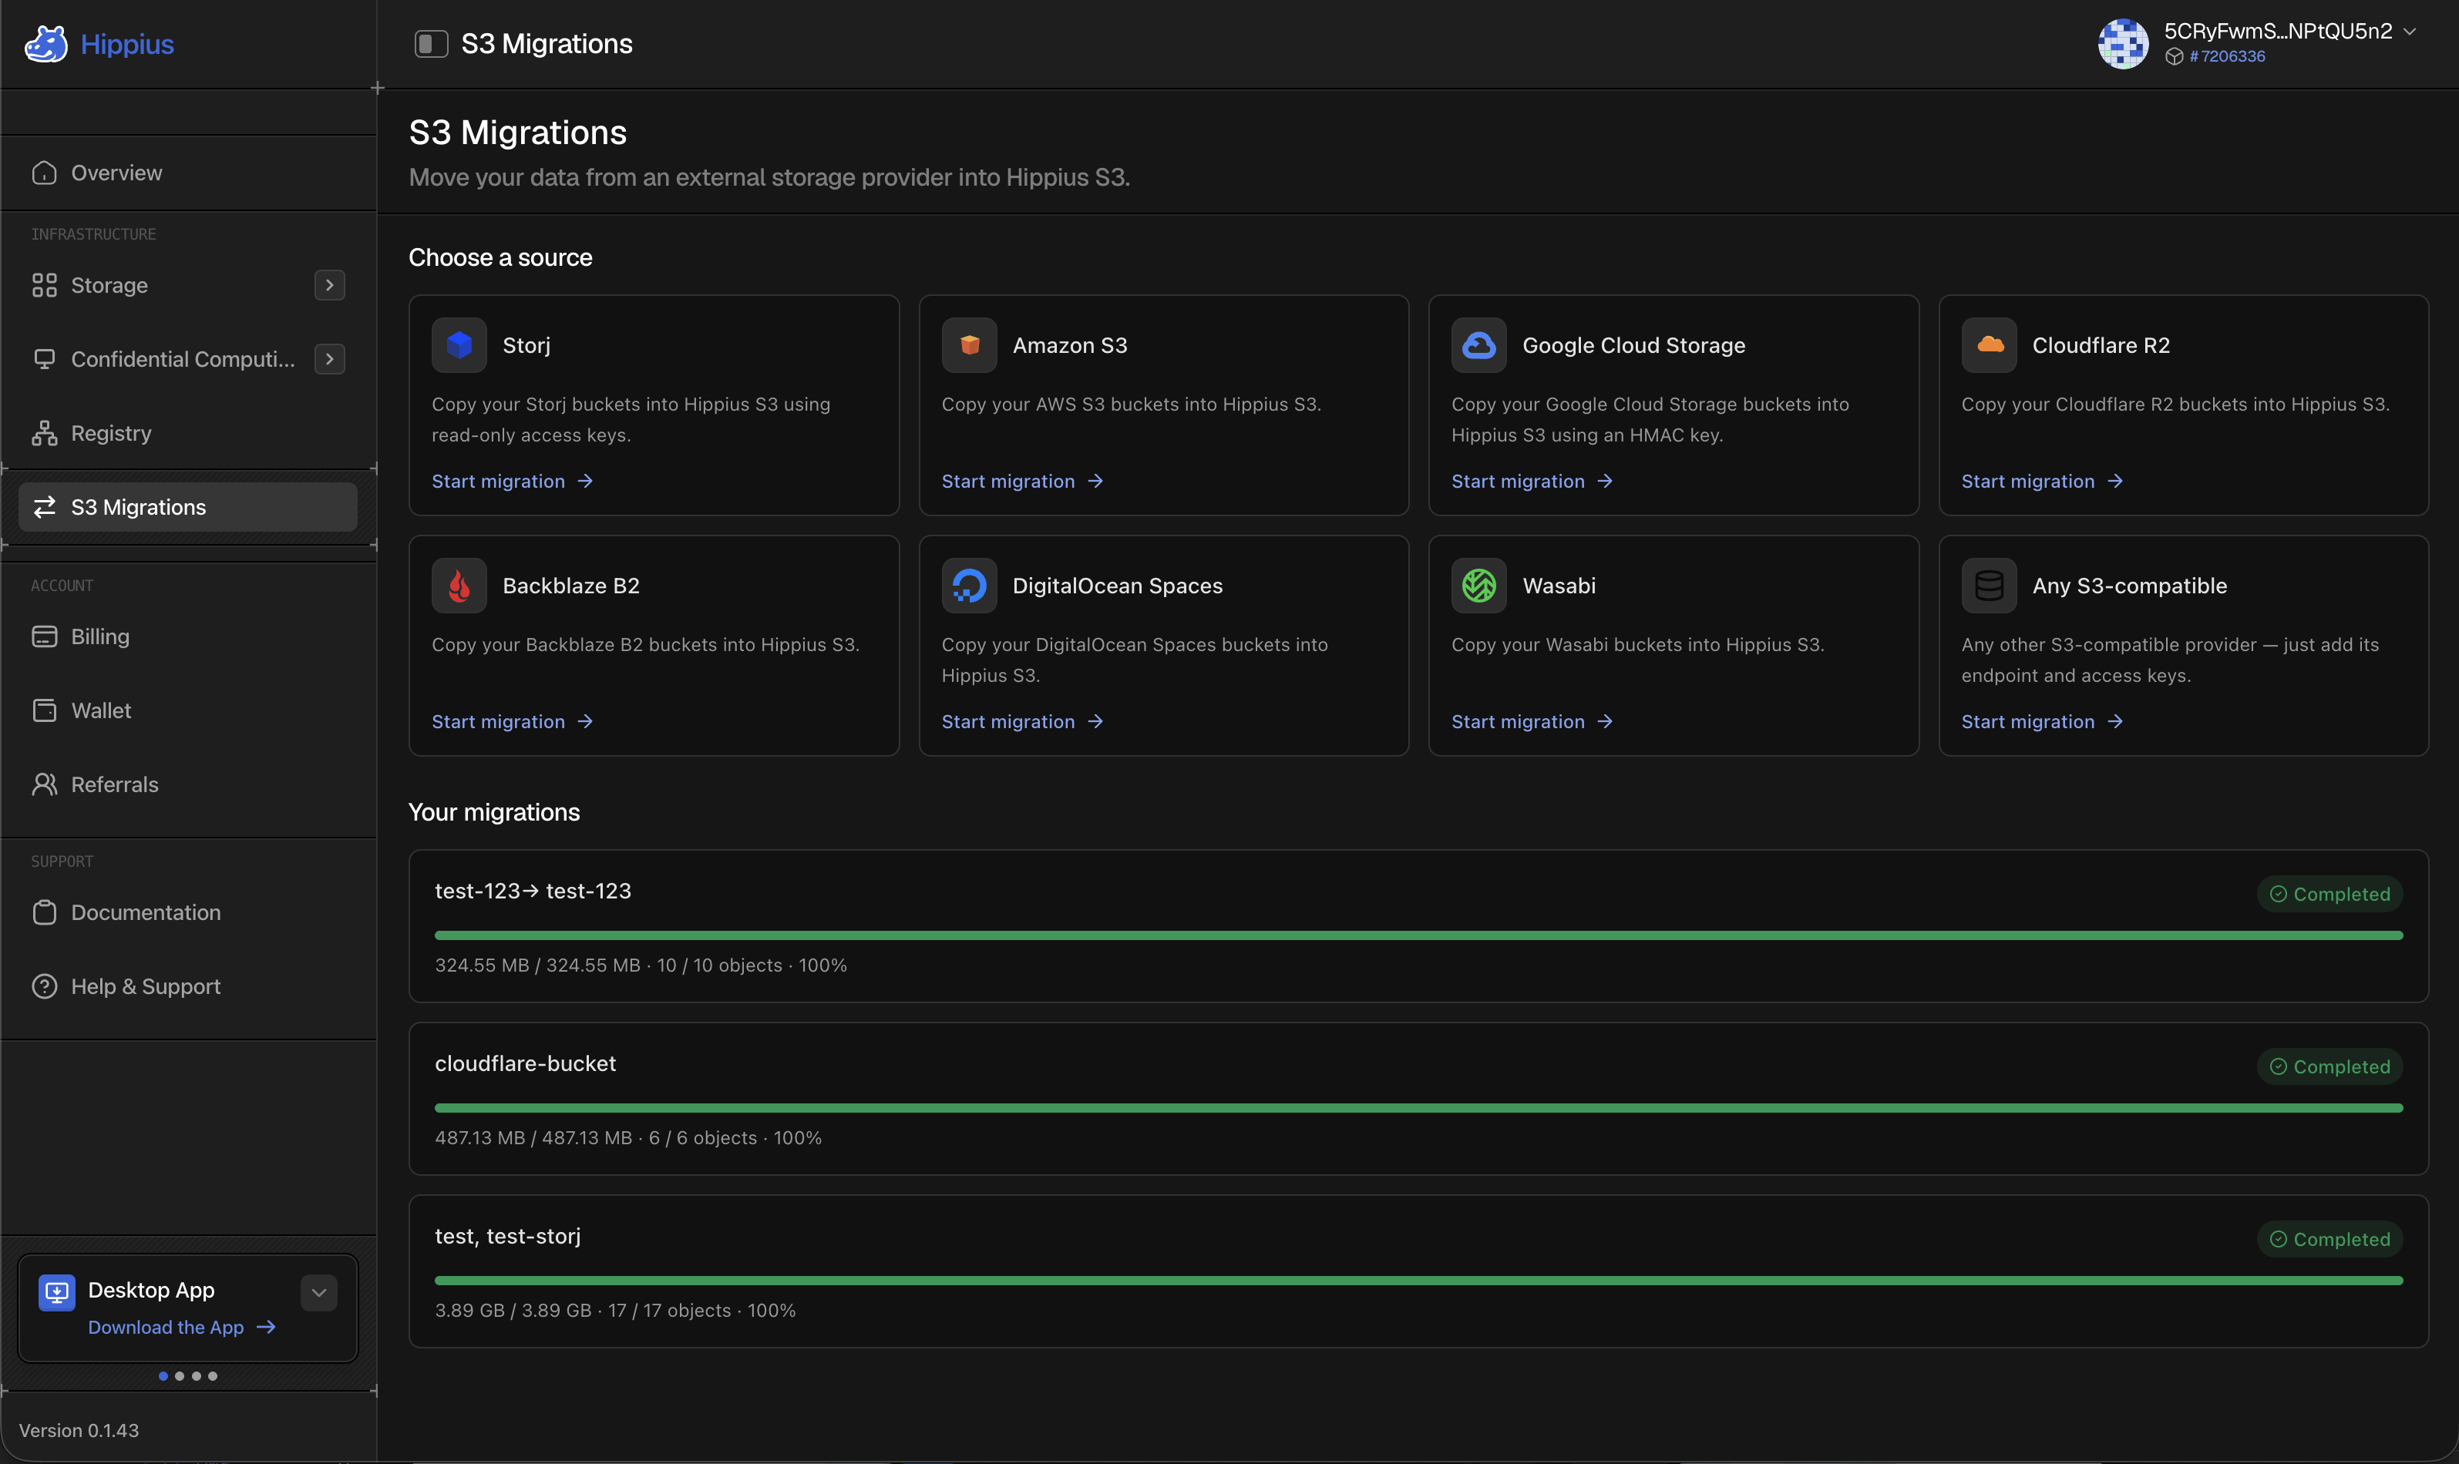Screen dimensions: 2459x1464
Task: Select the last carousel dot under Desktop App
Action: (212, 1376)
